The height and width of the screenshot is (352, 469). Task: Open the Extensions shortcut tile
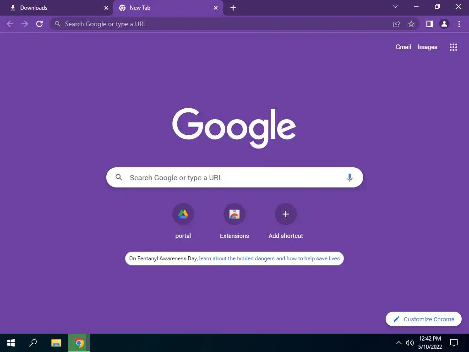pyautogui.click(x=234, y=221)
